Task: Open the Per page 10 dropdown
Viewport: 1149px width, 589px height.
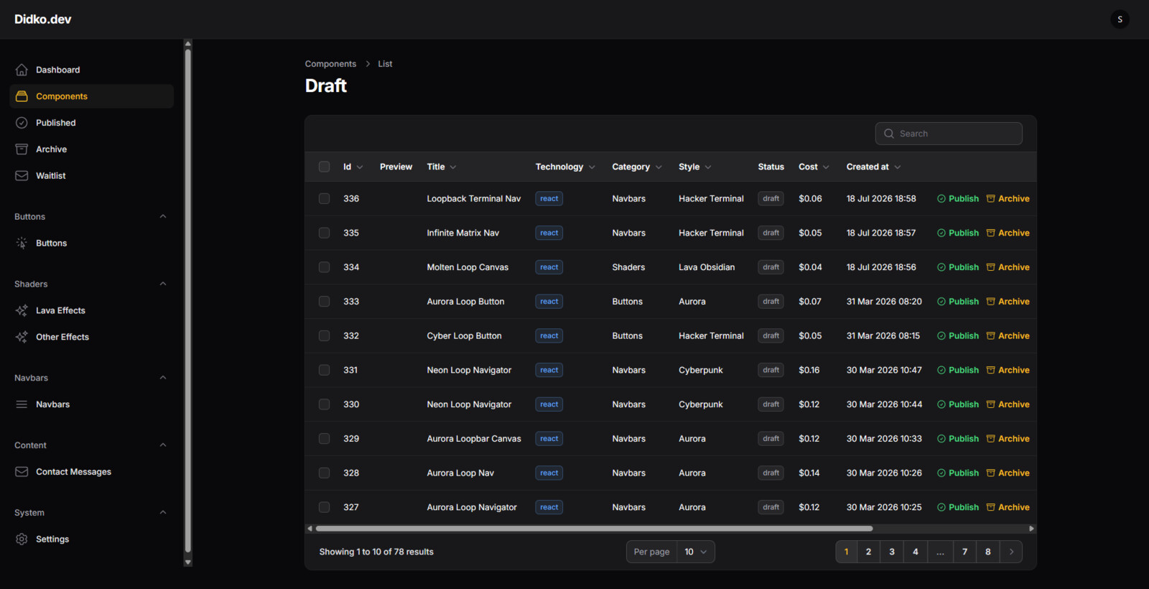Action: (x=696, y=552)
